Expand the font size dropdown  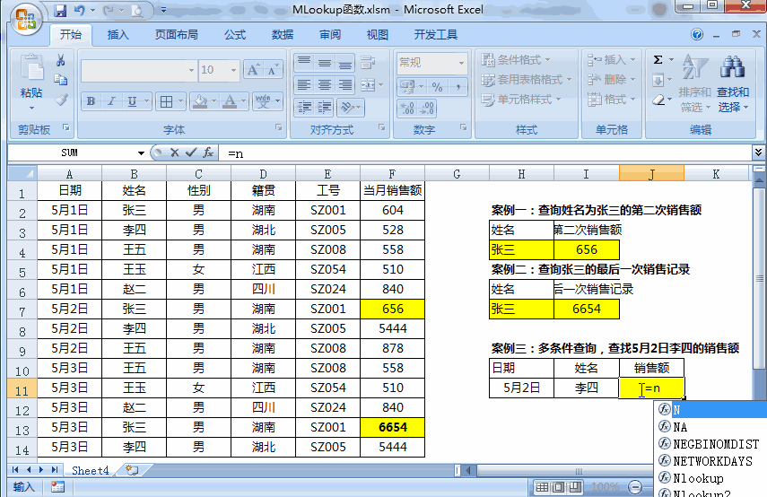click(x=234, y=70)
